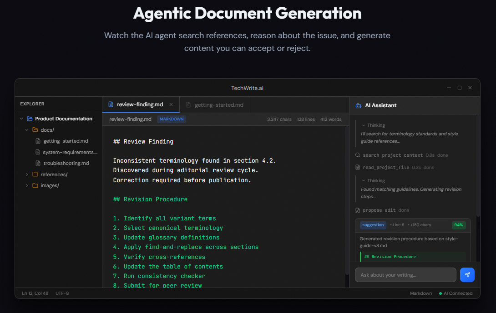Click the file icon beside troubleshooting.md
The height and width of the screenshot is (313, 496).
(38, 163)
